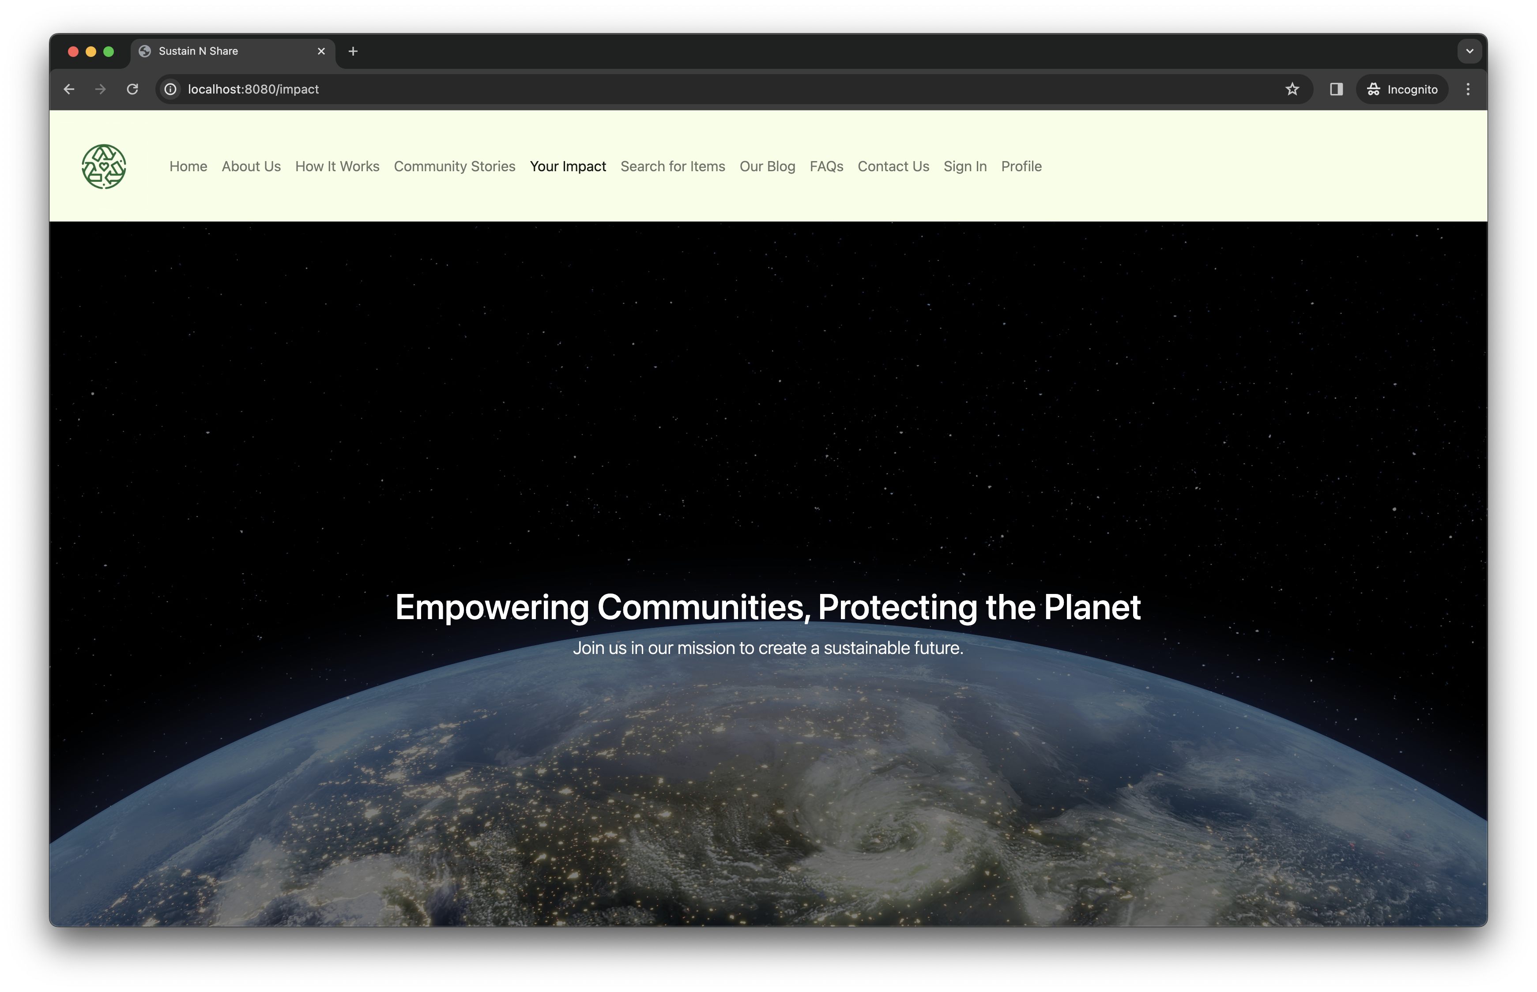Navigate to Home menu item

coord(188,166)
